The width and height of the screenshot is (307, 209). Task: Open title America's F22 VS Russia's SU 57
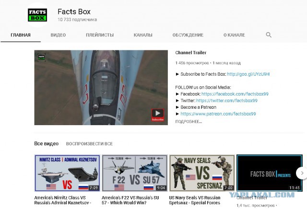[130, 200]
